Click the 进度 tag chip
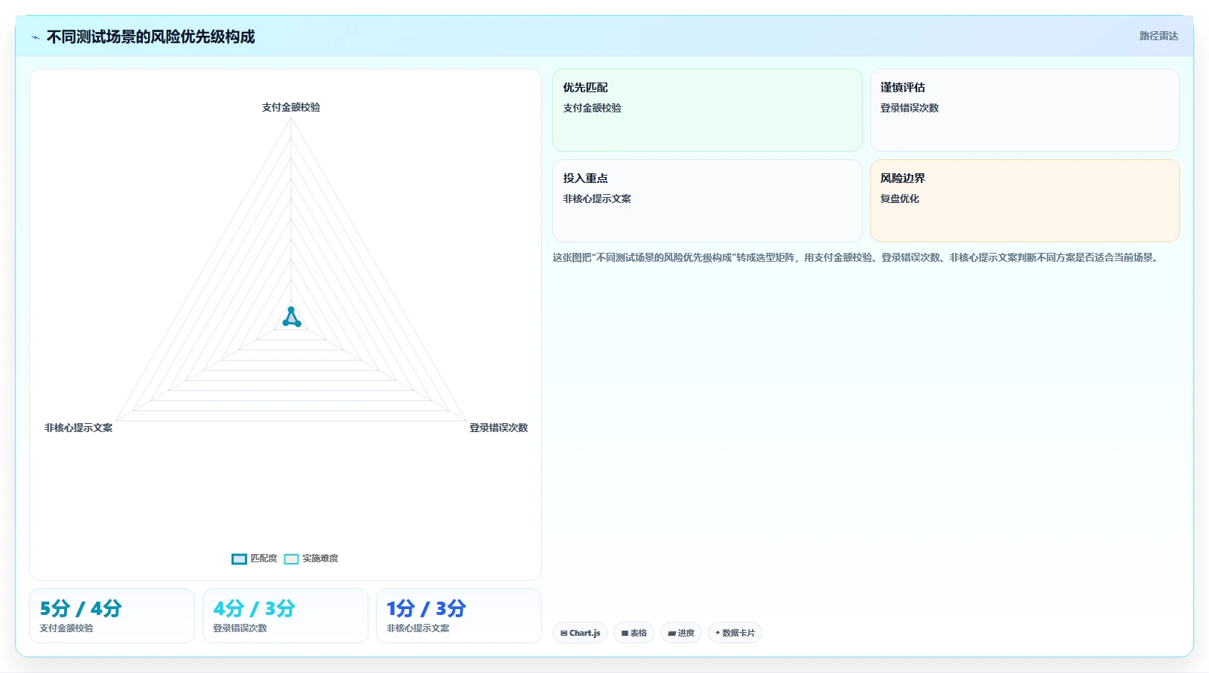The height and width of the screenshot is (673, 1209). point(680,633)
